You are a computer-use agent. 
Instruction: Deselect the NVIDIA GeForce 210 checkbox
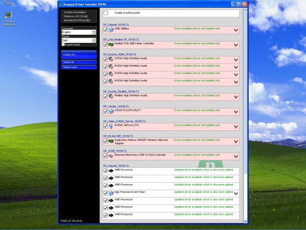click(x=106, y=126)
